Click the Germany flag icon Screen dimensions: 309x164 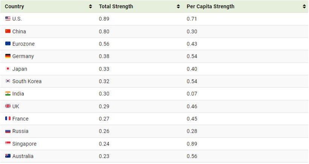pyautogui.click(x=8, y=56)
